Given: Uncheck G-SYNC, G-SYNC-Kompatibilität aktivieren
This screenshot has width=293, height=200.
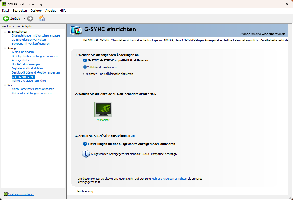Looking at the screenshot, I should tap(85, 60).
